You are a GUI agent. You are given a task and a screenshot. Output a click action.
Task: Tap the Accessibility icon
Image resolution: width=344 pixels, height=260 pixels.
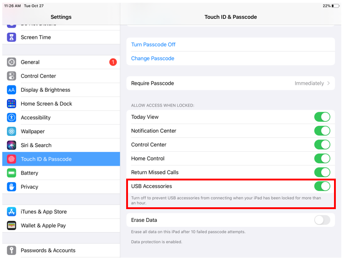[x=12, y=118]
